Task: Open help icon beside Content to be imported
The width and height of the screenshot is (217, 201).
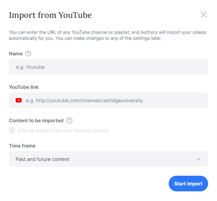Action: (x=69, y=120)
